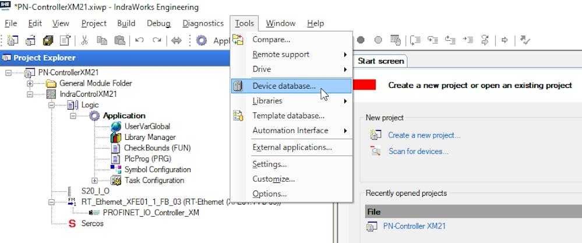Click the Application gear toolbar icon

pos(201,40)
